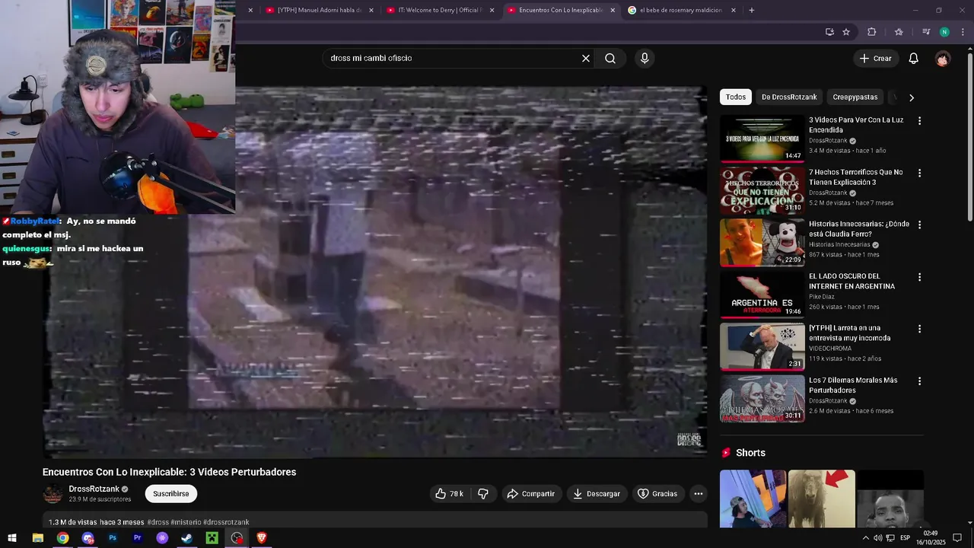
Task: Open options for 3 Videos Para Ver video
Action: tap(919, 121)
